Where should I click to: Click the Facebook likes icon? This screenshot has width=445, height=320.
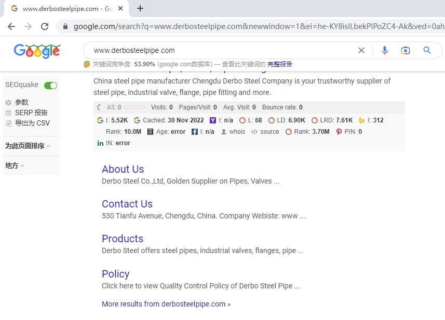pyautogui.click(x=194, y=132)
